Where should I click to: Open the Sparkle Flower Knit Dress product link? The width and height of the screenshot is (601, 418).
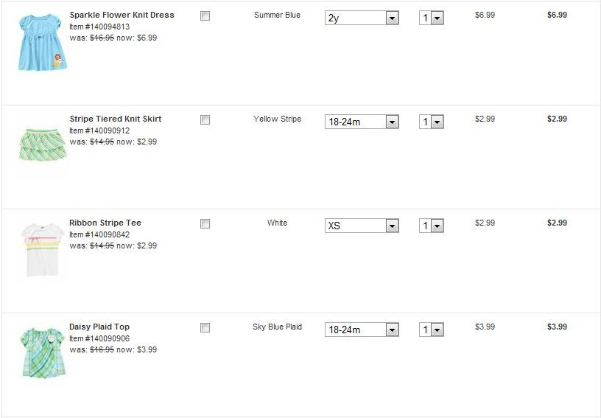click(x=122, y=15)
